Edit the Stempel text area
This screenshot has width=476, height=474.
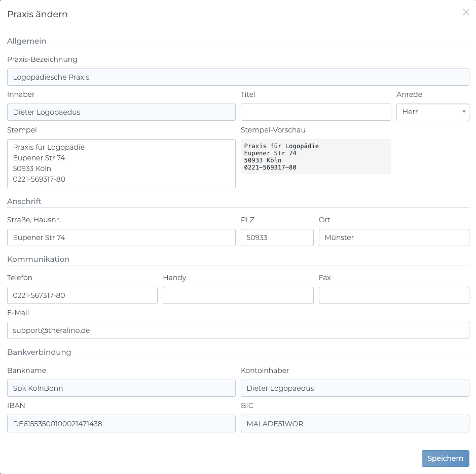pyautogui.click(x=121, y=163)
